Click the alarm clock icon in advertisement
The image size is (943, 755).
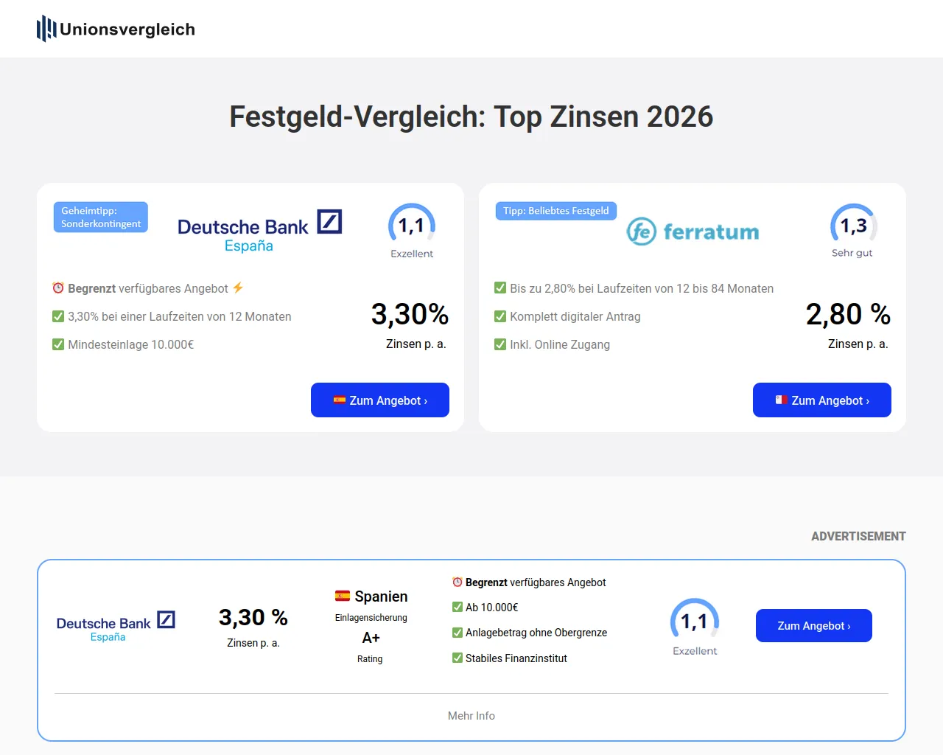[458, 582]
